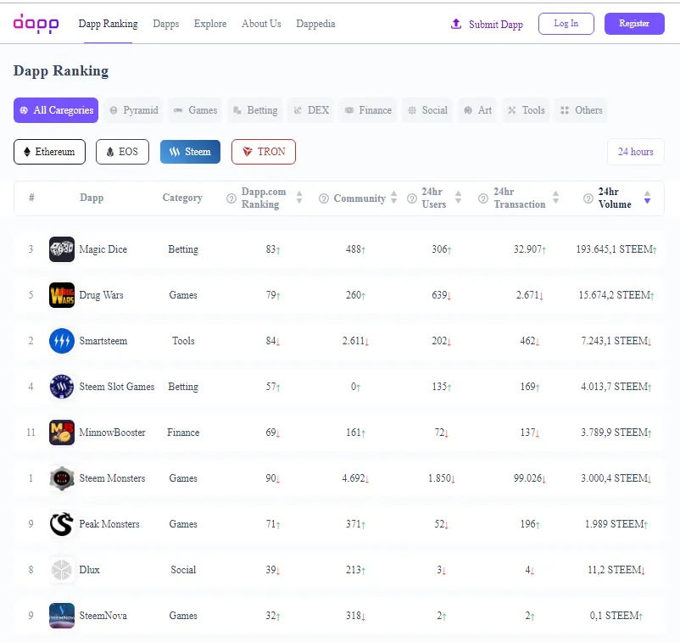
Task: Open the Drug Wars dapp icon
Action: click(x=62, y=295)
